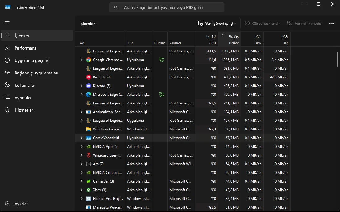Expand the League of Legends Uygulama row

pos(81,120)
